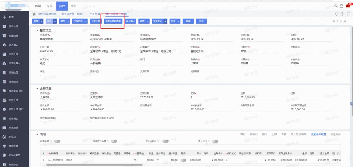Toggle the 微调应收金额 switch
This screenshot has height=167, width=353.
click(114, 141)
